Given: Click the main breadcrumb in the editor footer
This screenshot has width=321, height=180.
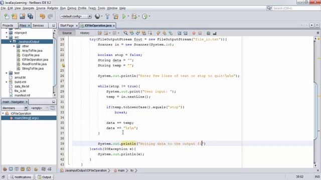Looking at the screenshot, I should tap(119, 170).
